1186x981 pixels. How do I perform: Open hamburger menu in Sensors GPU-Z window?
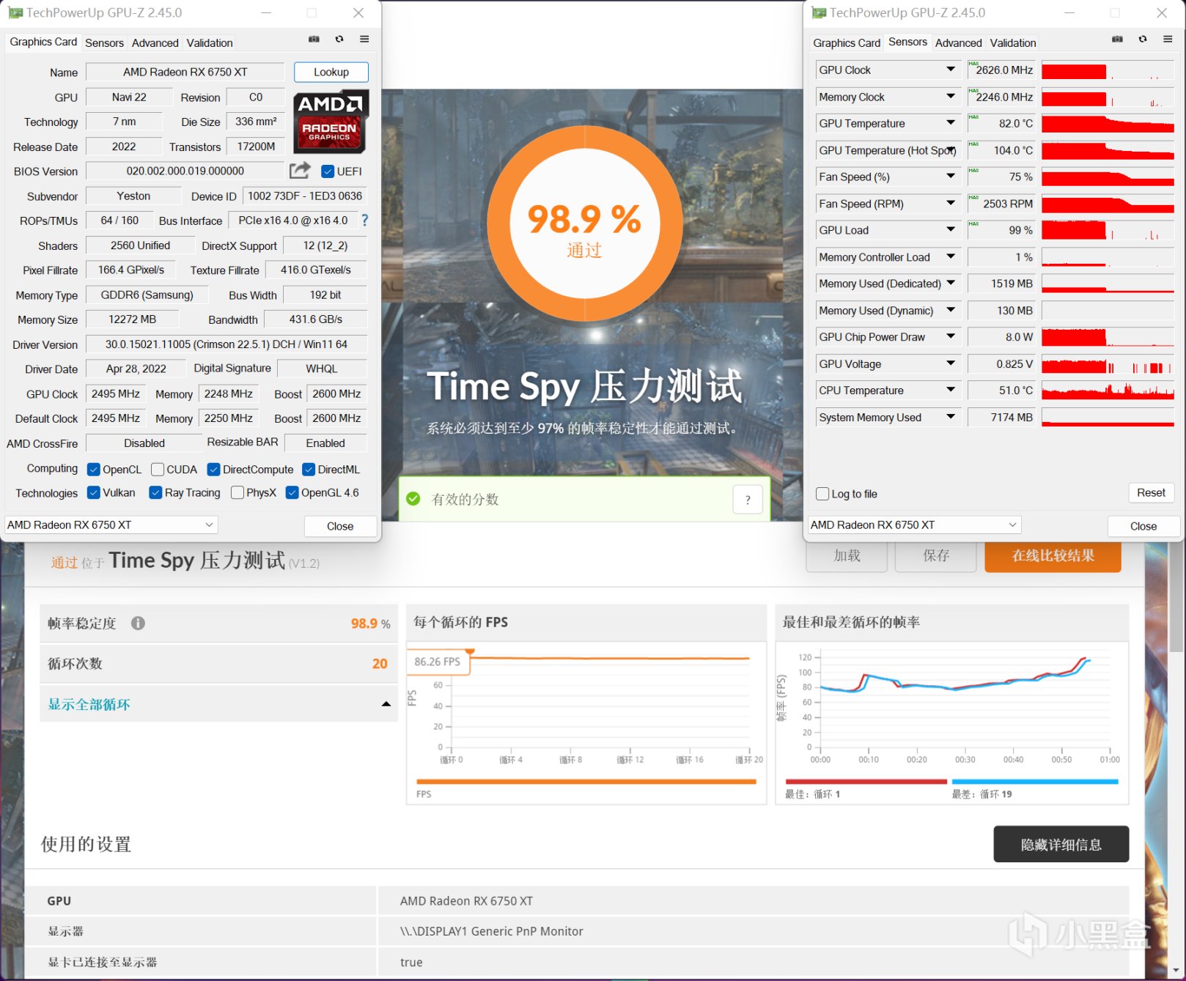click(1168, 40)
